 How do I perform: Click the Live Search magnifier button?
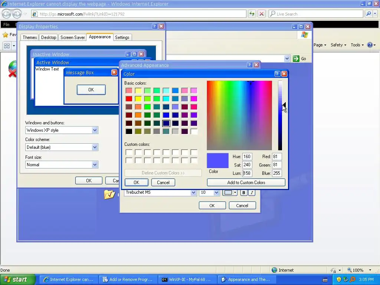(x=368, y=14)
